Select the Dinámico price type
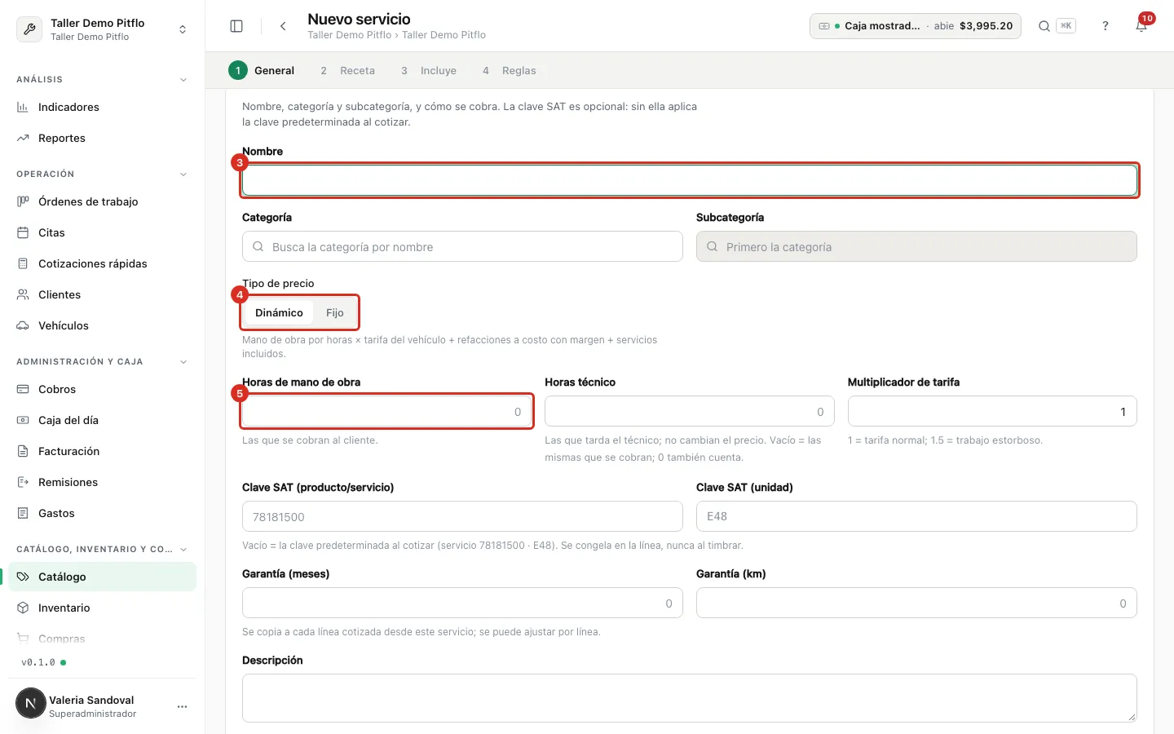This screenshot has width=1174, height=734. tap(279, 312)
